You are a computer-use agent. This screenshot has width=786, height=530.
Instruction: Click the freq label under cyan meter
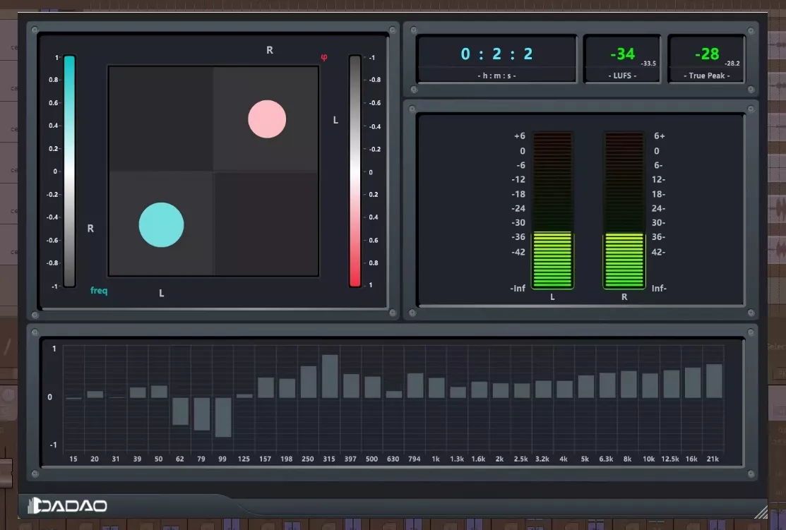click(x=99, y=291)
